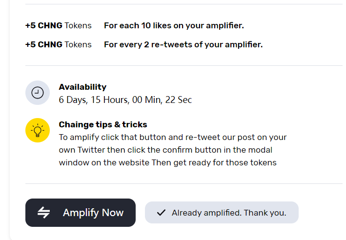Click "For every 2 re-tweets of your amplifier" text
The width and height of the screenshot is (346, 240).
click(x=183, y=44)
